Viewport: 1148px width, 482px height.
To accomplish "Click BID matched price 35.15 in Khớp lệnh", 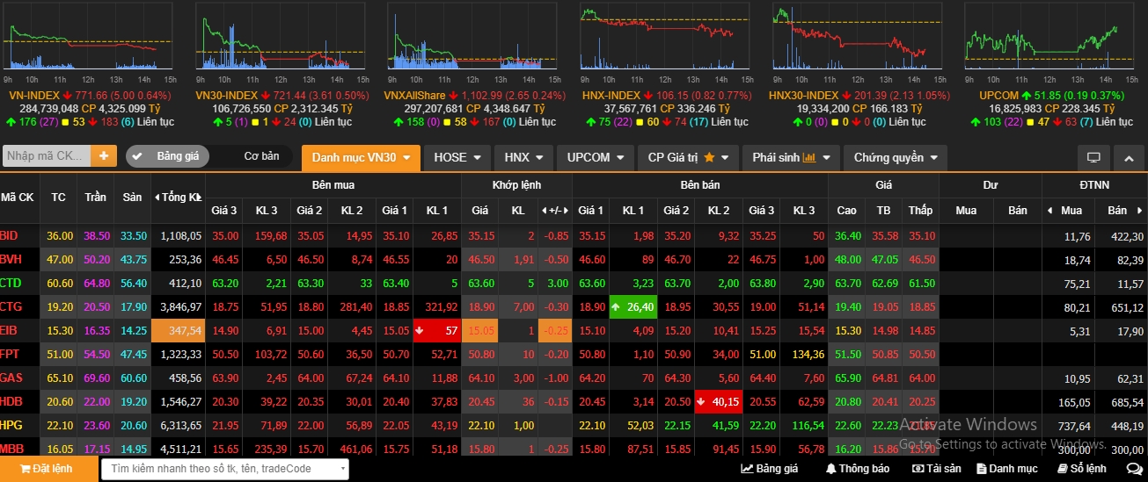I will tap(481, 235).
